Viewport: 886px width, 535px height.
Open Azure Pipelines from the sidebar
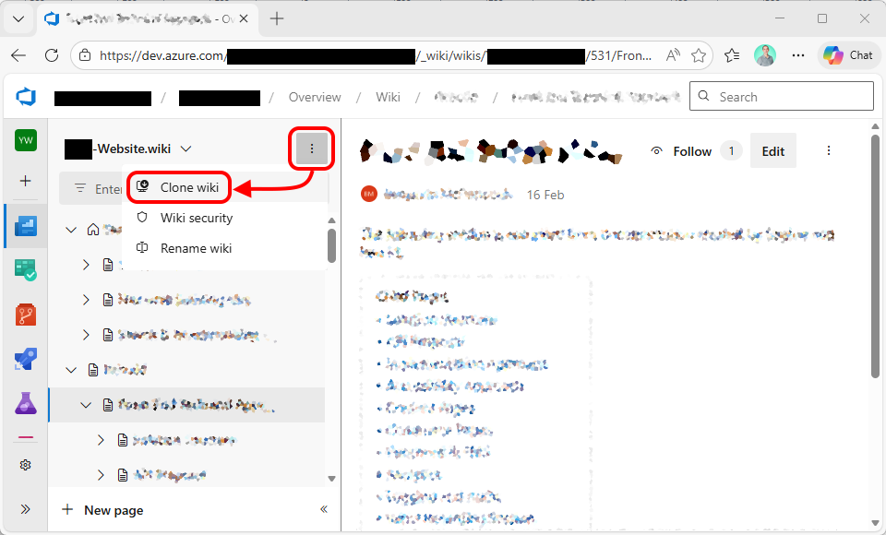[x=26, y=360]
